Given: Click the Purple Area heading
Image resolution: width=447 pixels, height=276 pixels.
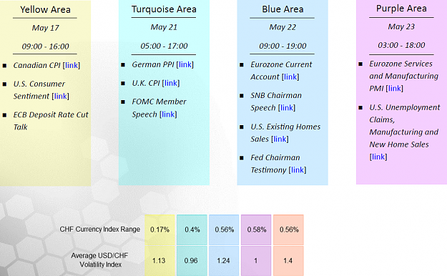Looking at the screenshot, I should (x=401, y=9).
